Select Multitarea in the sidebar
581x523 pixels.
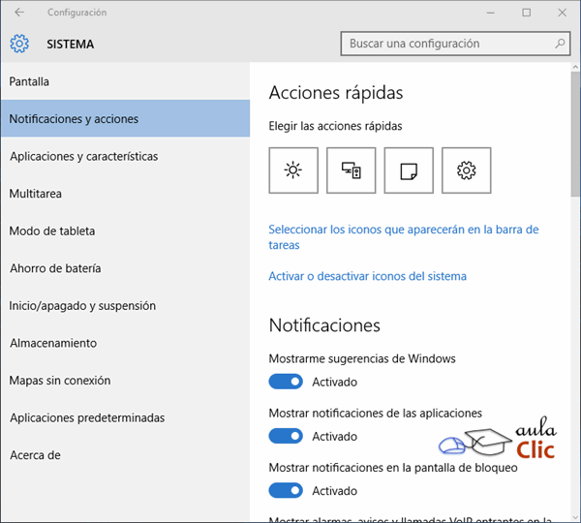pos(36,194)
